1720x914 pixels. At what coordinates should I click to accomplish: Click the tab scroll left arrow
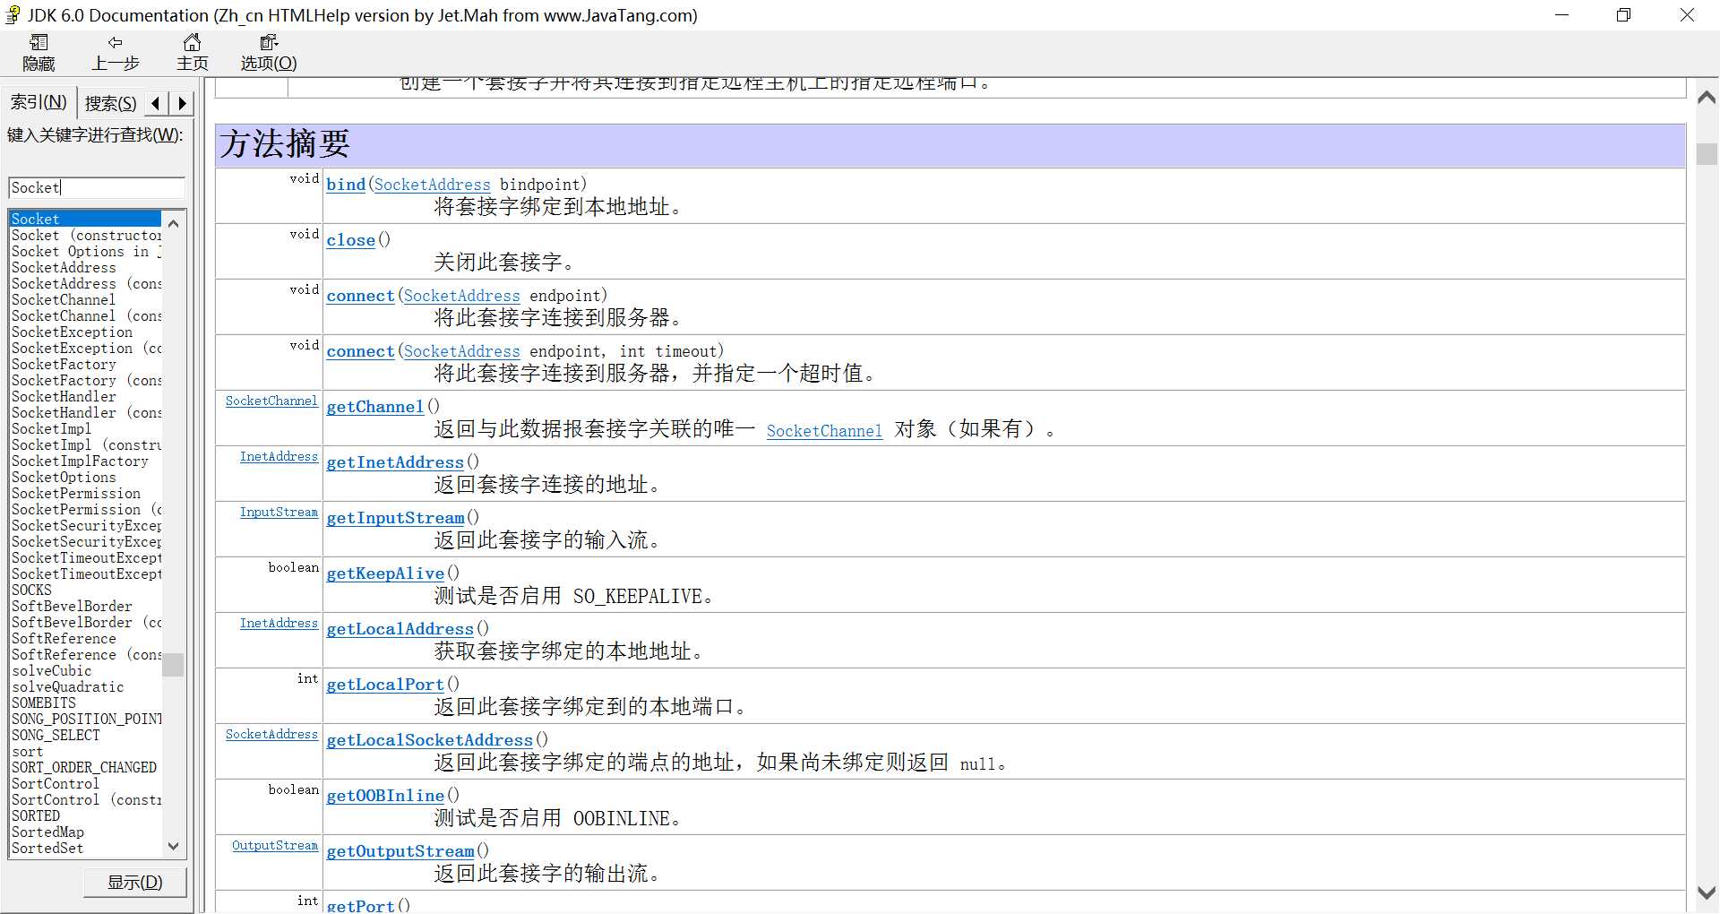156,103
